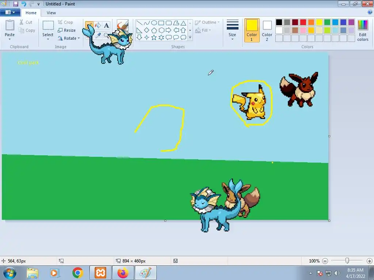Choose the Five-point star shape
Viewport: 374px width, 280px height.
coord(154,38)
